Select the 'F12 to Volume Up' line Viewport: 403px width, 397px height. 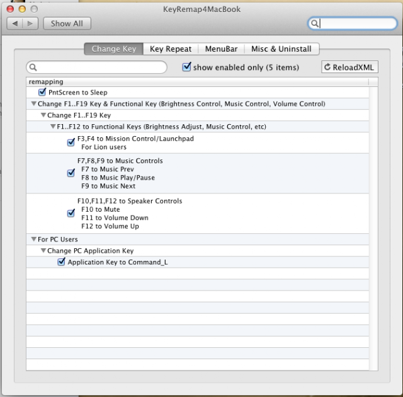110,226
